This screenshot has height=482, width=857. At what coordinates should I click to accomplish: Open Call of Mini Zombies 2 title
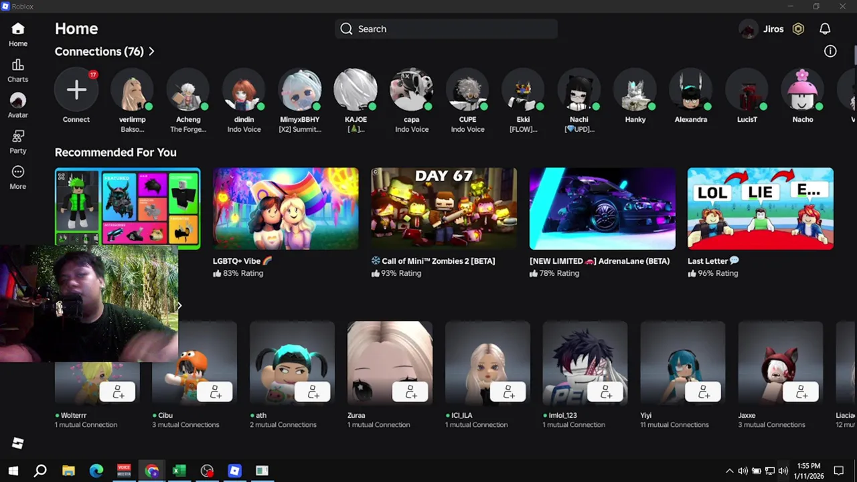pyautogui.click(x=433, y=261)
